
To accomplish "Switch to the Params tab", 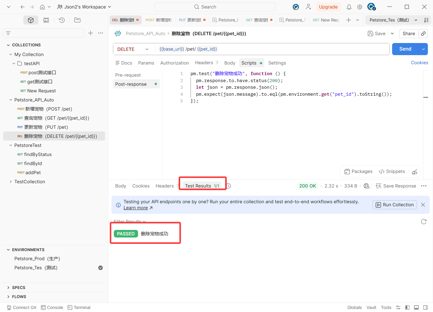I will point(146,63).
